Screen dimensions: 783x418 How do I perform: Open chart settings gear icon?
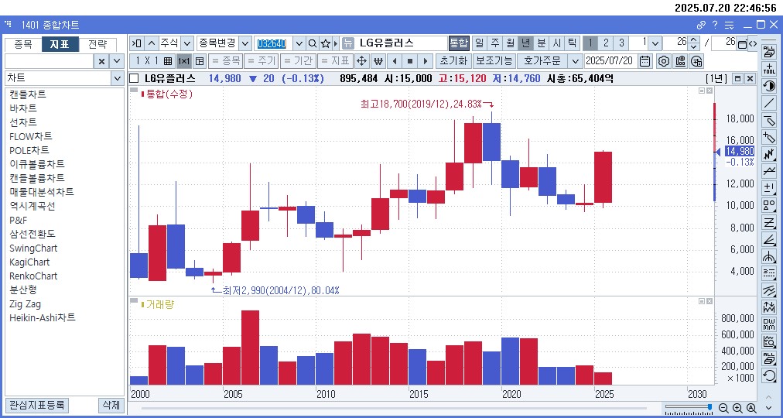pos(663,61)
